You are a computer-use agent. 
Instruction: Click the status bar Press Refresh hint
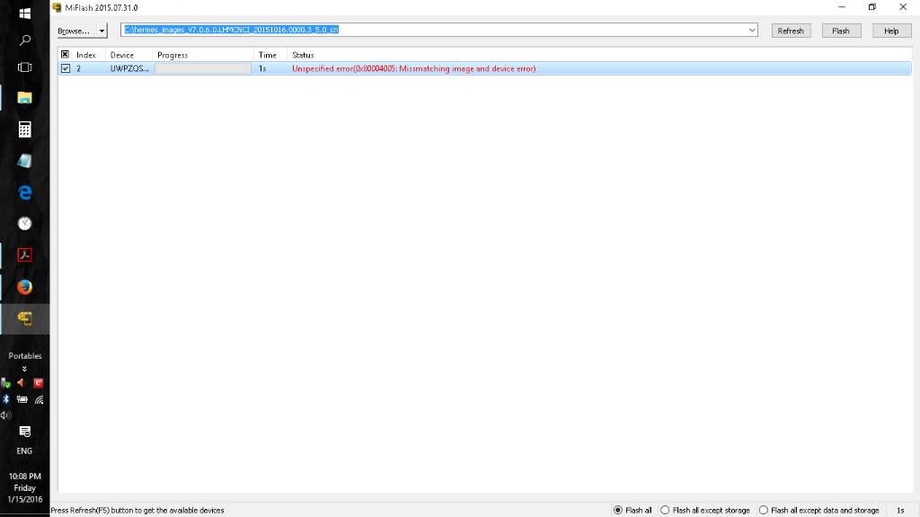coord(137,510)
